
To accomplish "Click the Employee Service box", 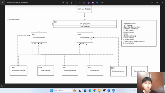I will click(x=118, y=71).
